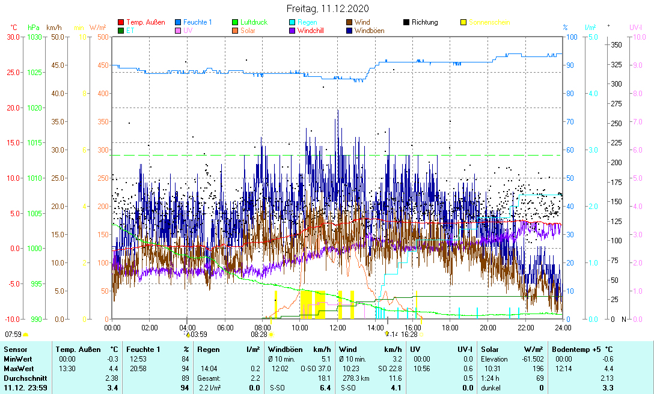Click the pink UV legend swatch
Viewport: 654px width, 394px height.
(178, 30)
